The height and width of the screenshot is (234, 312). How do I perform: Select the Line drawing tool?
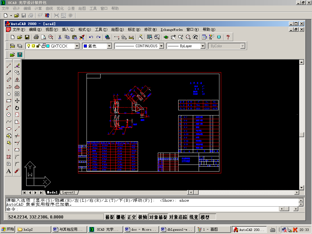(x=9, y=66)
